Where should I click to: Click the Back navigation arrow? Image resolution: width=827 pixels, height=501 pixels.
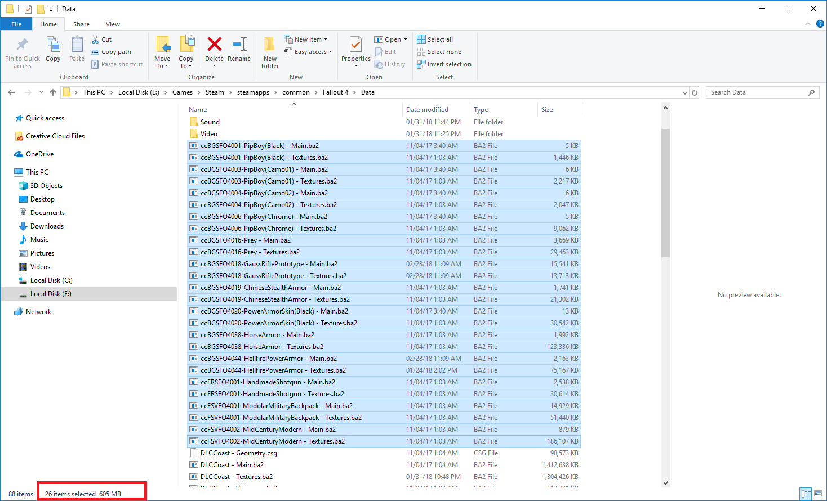(11, 92)
